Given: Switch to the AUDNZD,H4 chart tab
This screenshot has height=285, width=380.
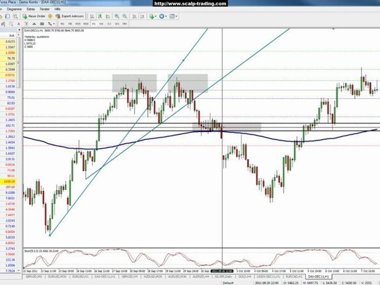Looking at the screenshot, I should (x=201, y=277).
